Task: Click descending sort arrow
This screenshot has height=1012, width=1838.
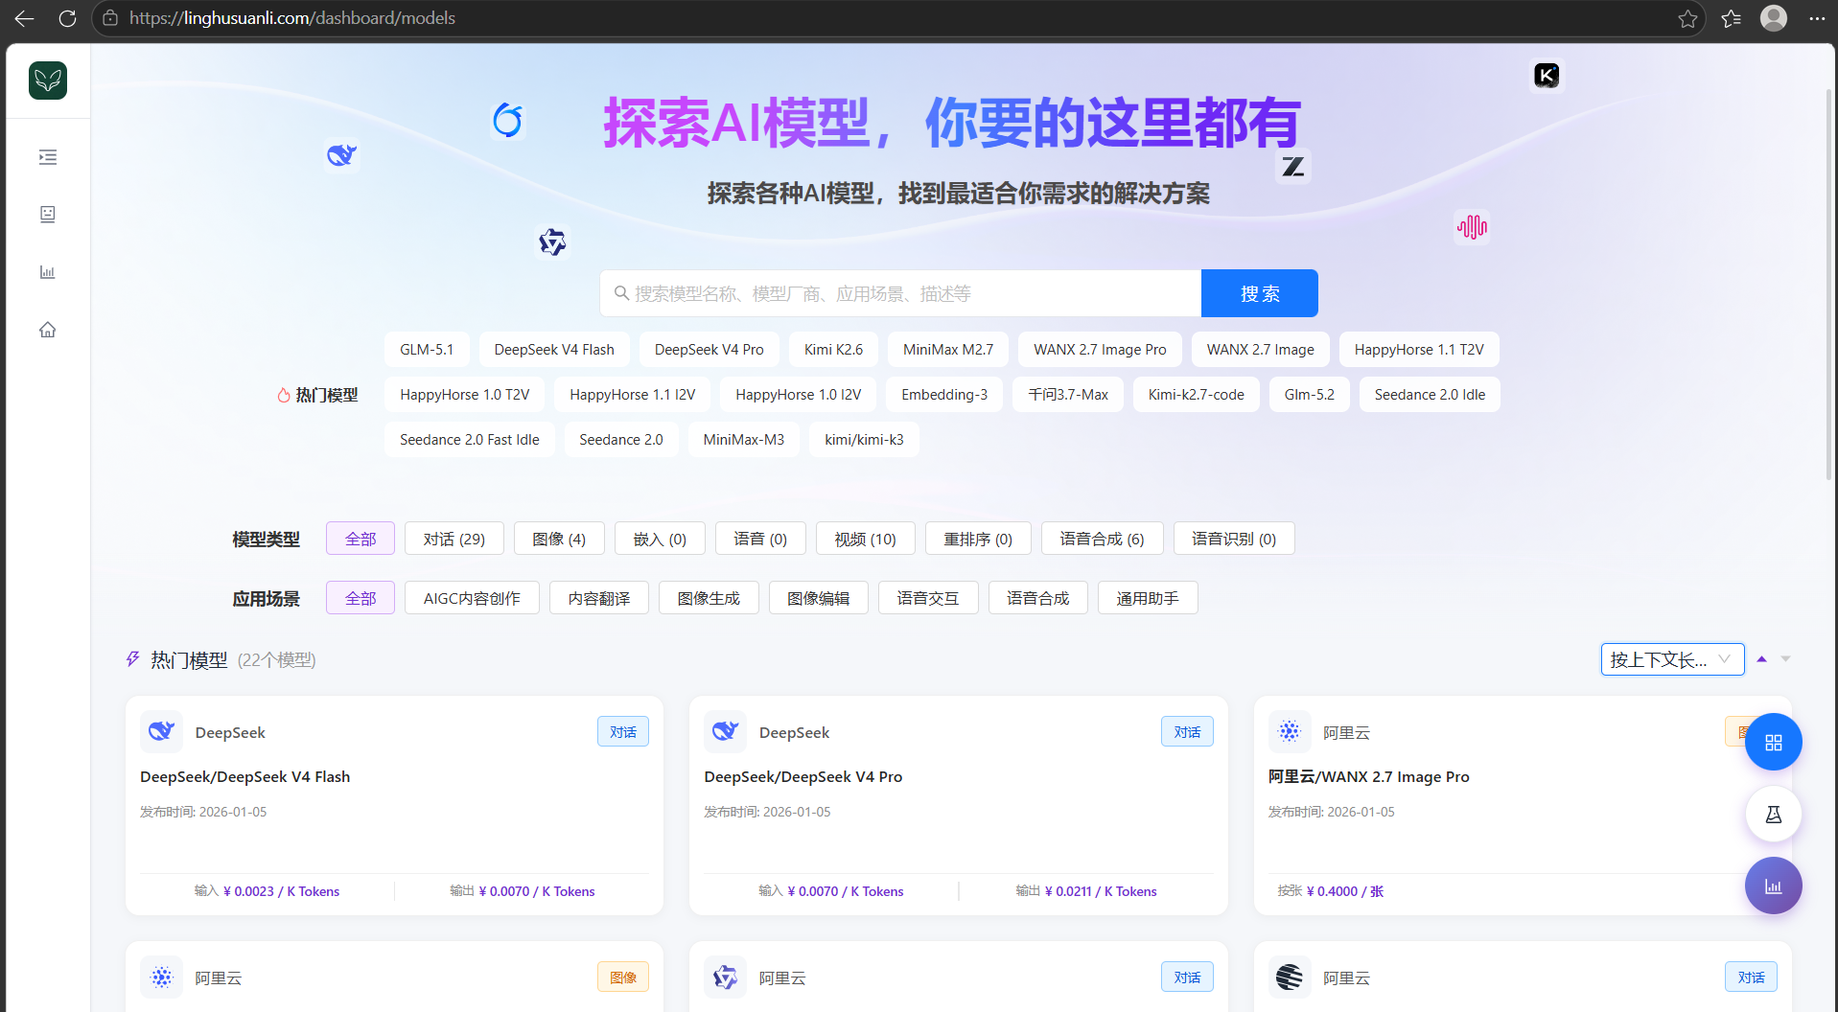Action: click(x=1785, y=659)
